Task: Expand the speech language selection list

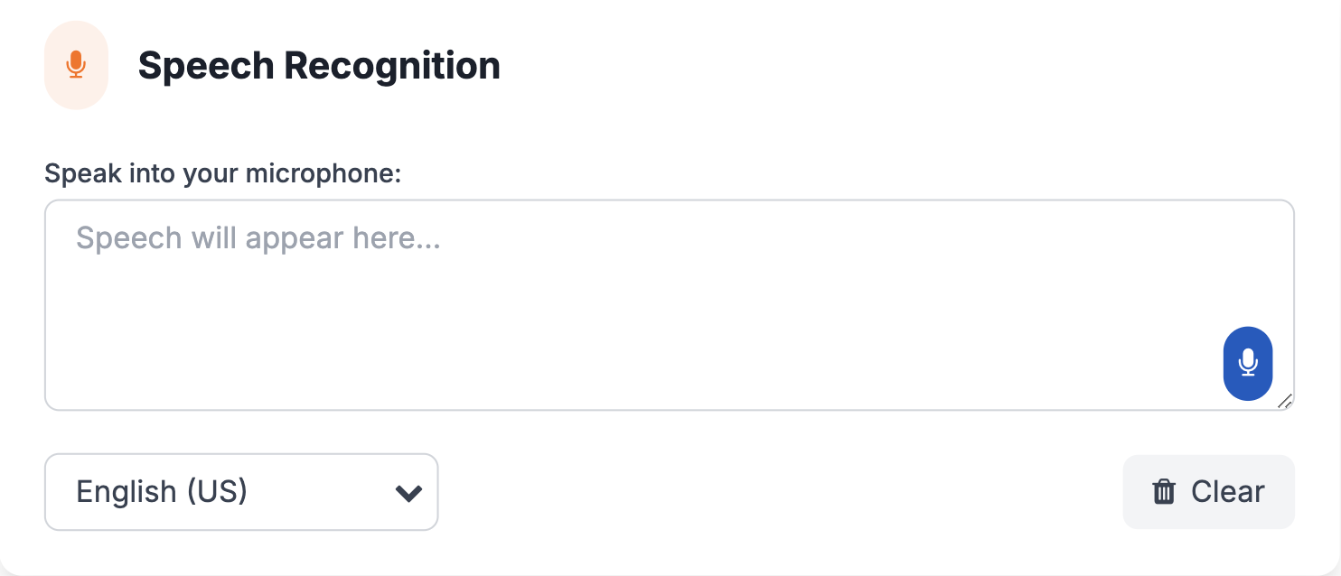Action: point(241,492)
